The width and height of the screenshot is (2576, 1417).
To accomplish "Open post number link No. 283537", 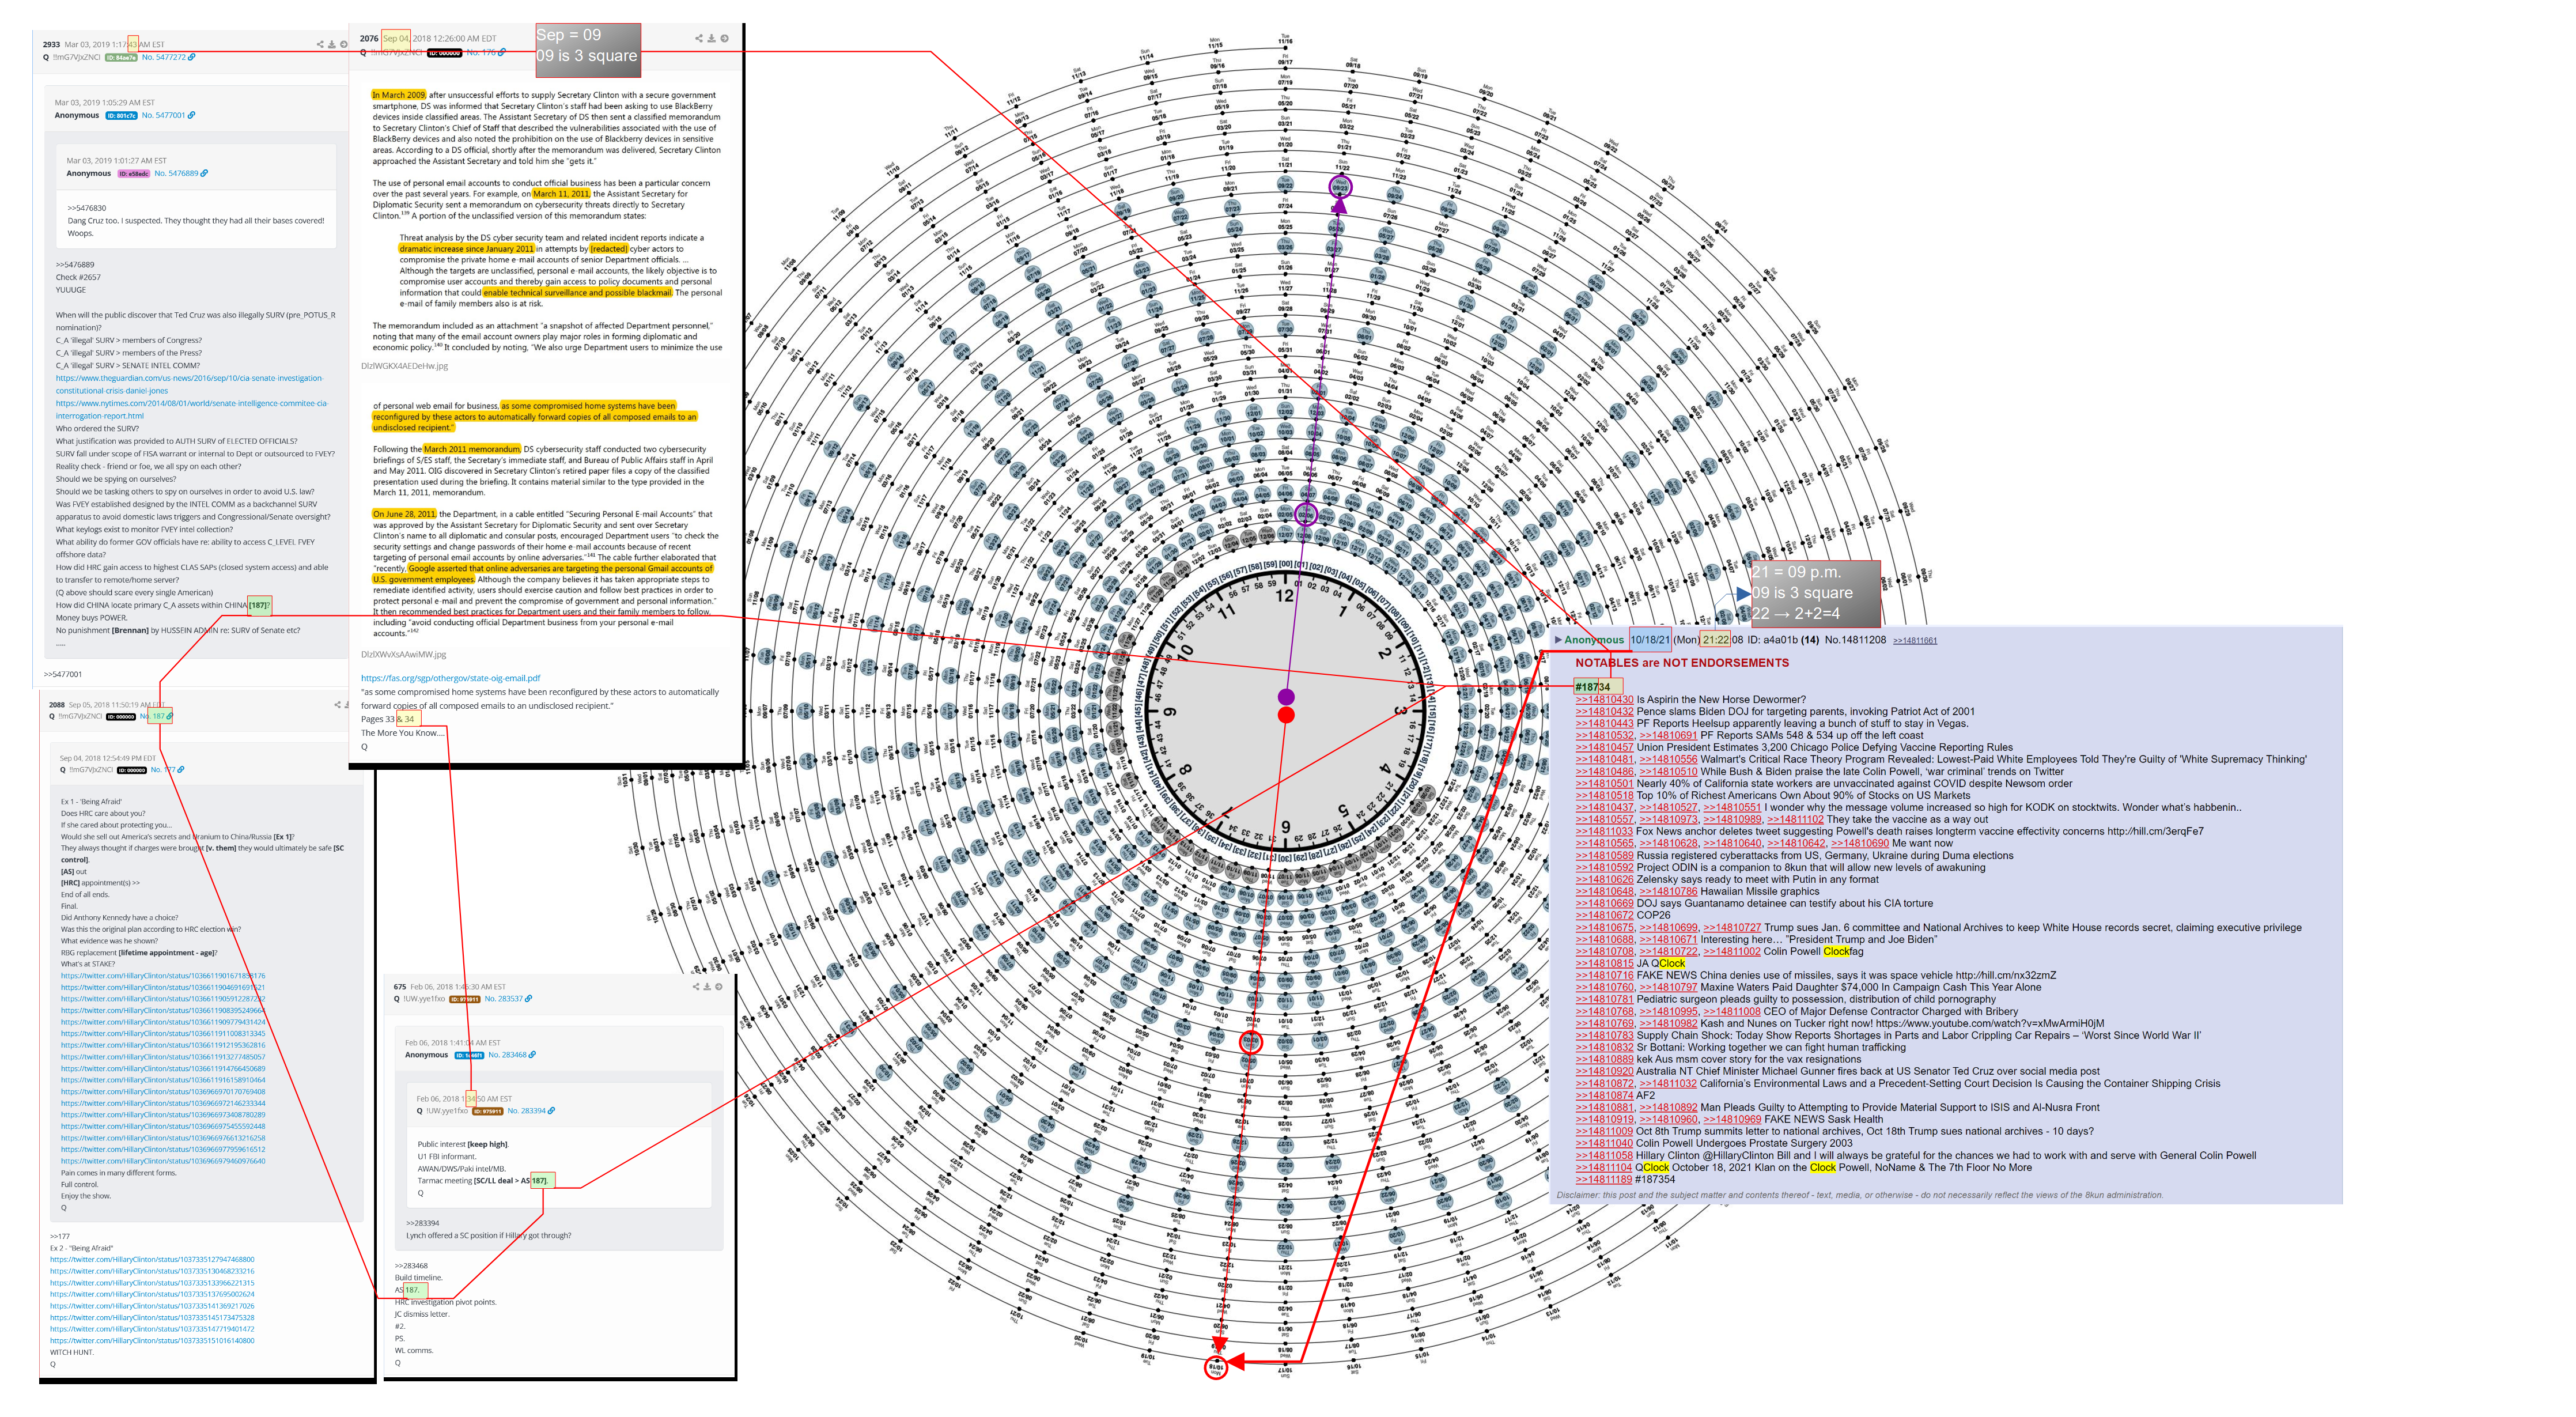I will [x=504, y=998].
